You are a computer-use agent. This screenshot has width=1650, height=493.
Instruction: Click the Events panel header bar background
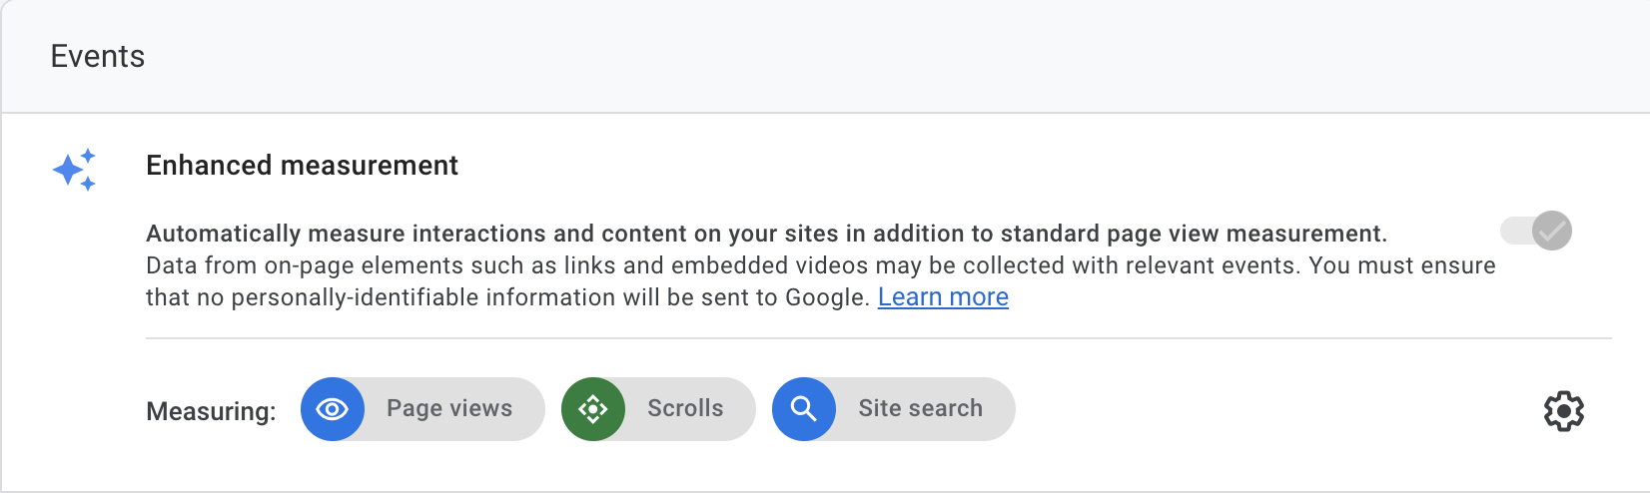pyautogui.click(x=825, y=56)
